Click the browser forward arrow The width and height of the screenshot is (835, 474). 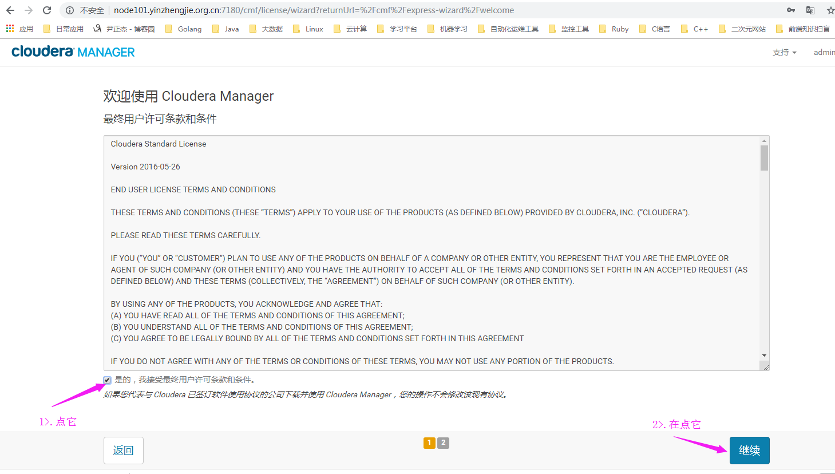29,10
